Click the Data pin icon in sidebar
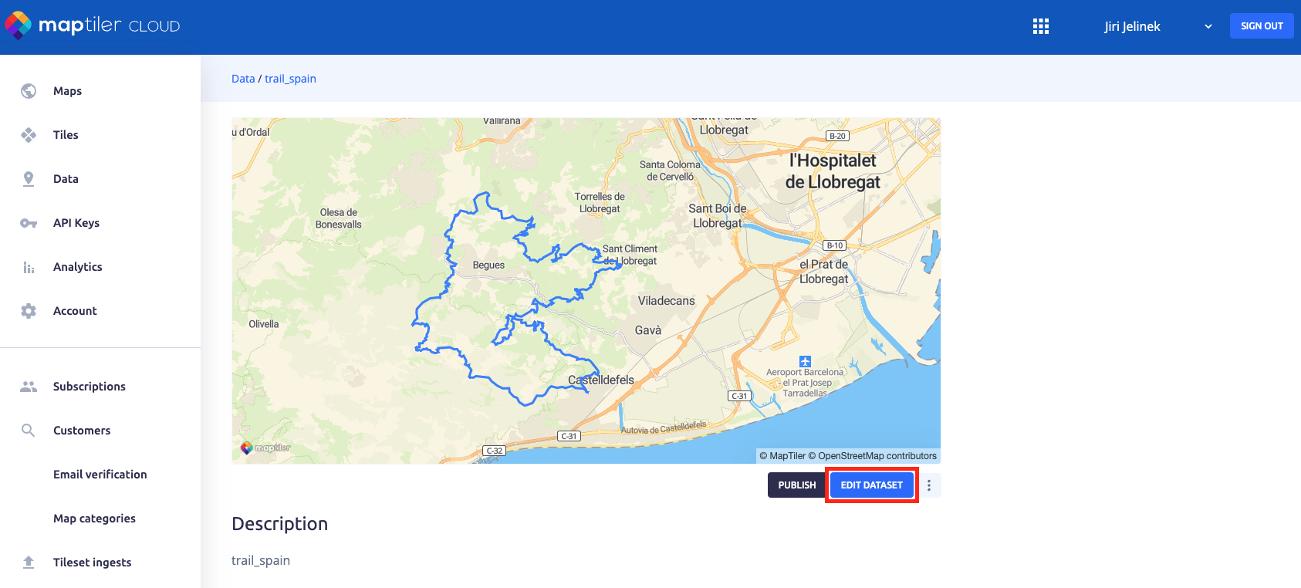Viewport: 1301px width, 588px height. (29, 179)
